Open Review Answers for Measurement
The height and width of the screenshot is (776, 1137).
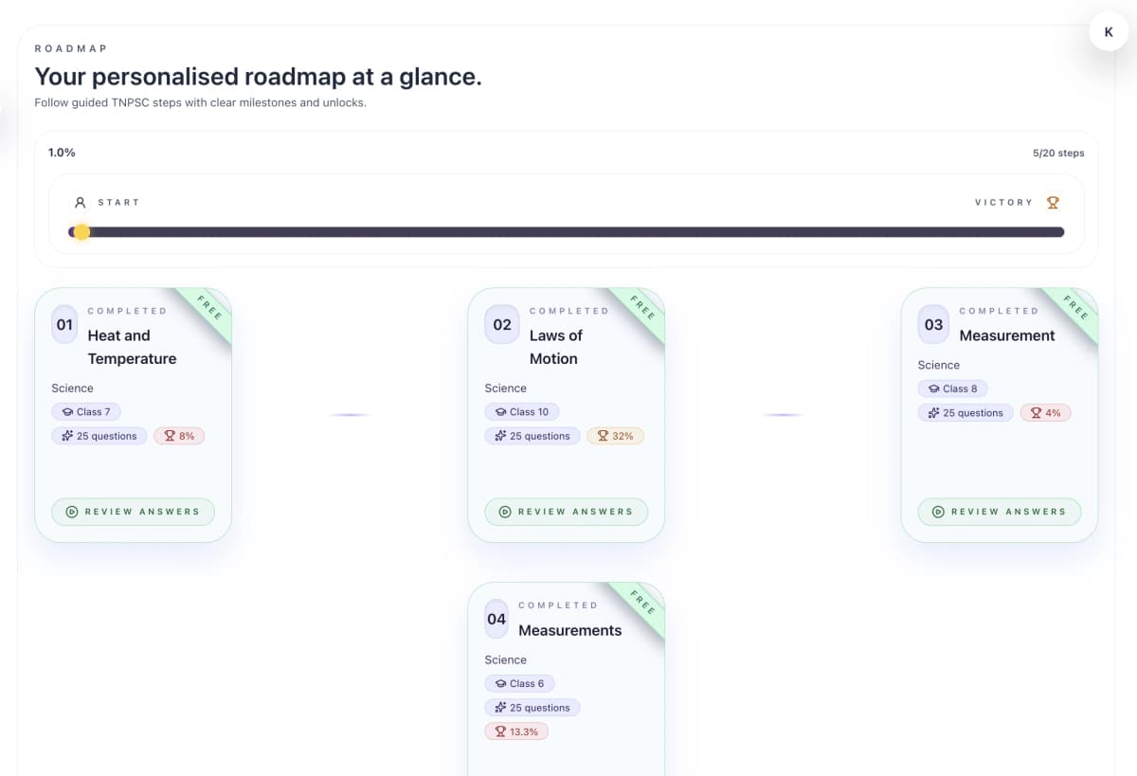(999, 511)
